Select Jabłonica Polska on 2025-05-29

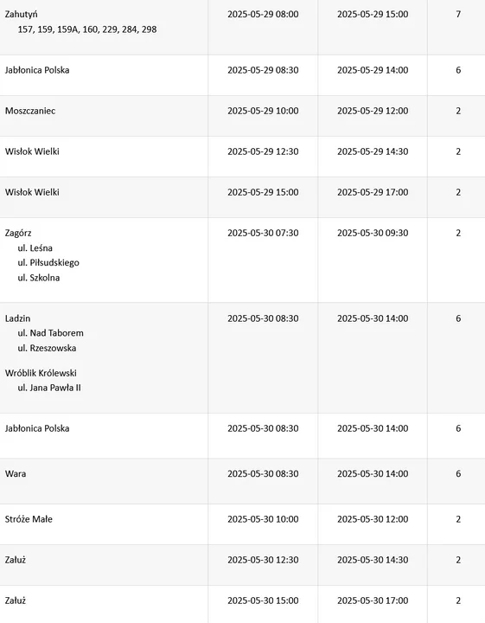pyautogui.click(x=242, y=75)
